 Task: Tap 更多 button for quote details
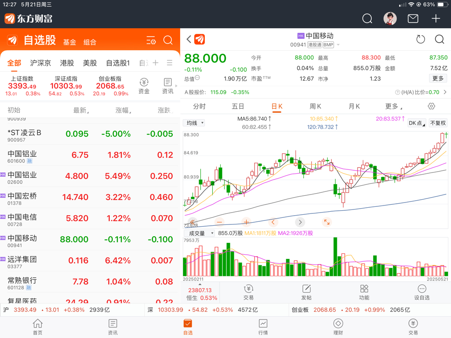click(x=438, y=78)
